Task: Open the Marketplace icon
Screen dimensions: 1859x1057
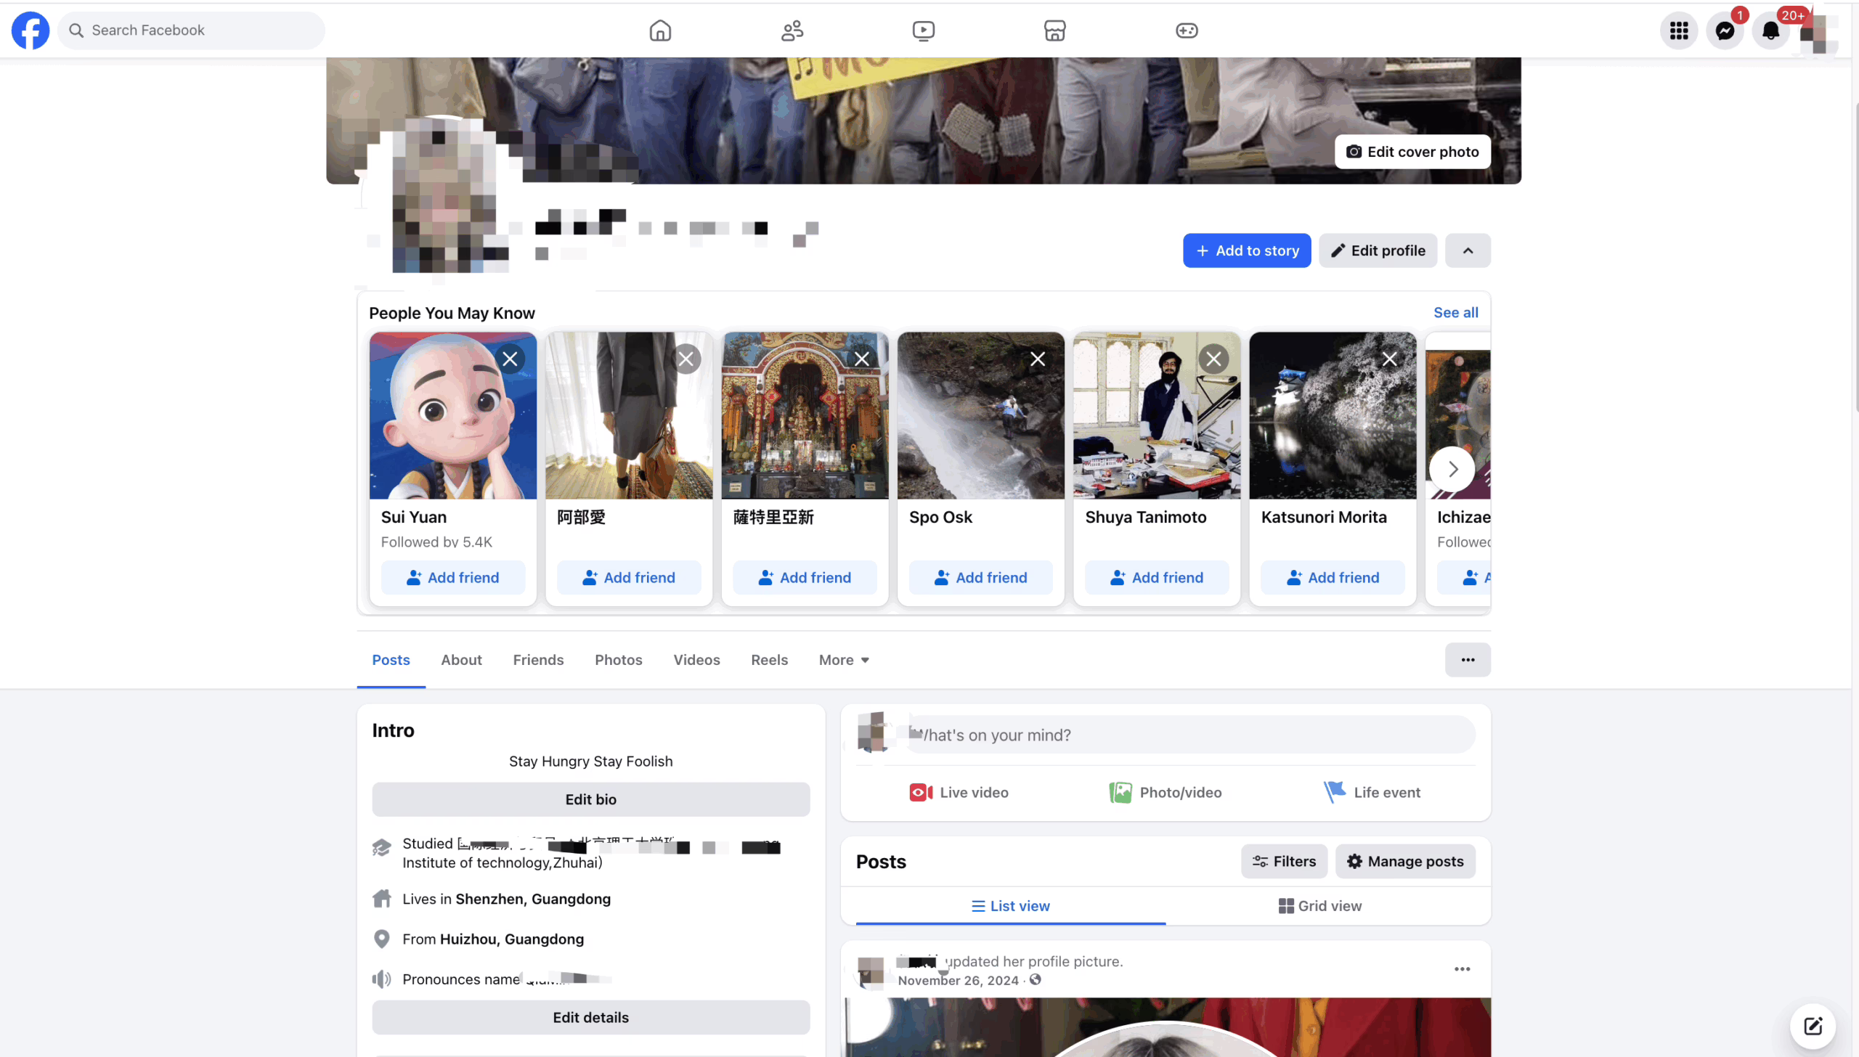Action: [1054, 30]
